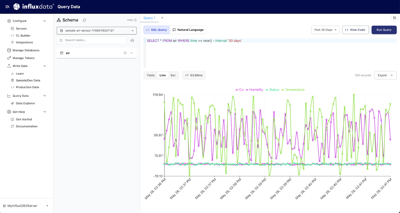Collapse the sidebar with hamburger icon
The height and width of the screenshot is (213, 400).
pyautogui.click(x=7, y=7)
